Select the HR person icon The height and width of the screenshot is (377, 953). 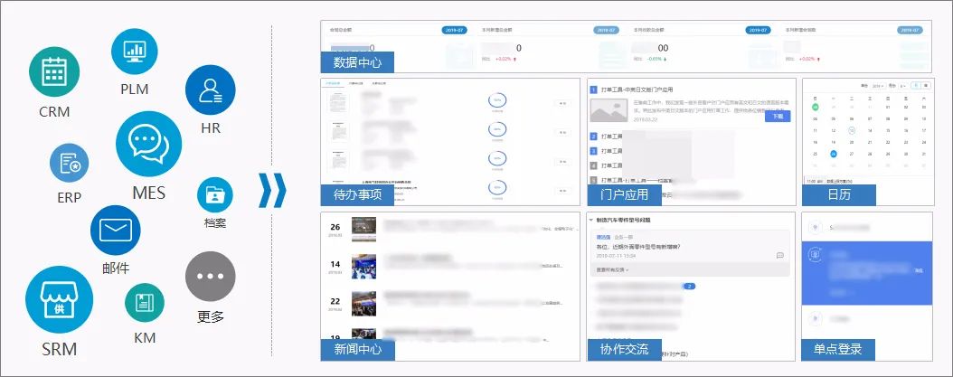[x=211, y=90]
